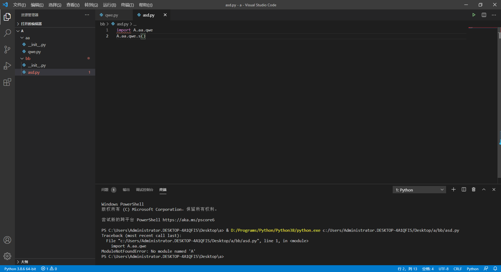The image size is (501, 272).
Task: Change line ending via CRLF status item
Action: [458, 269]
